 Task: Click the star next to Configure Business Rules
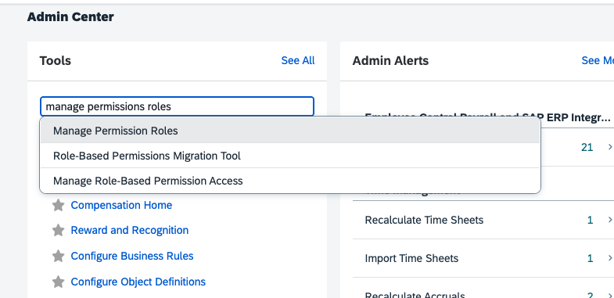coord(59,256)
